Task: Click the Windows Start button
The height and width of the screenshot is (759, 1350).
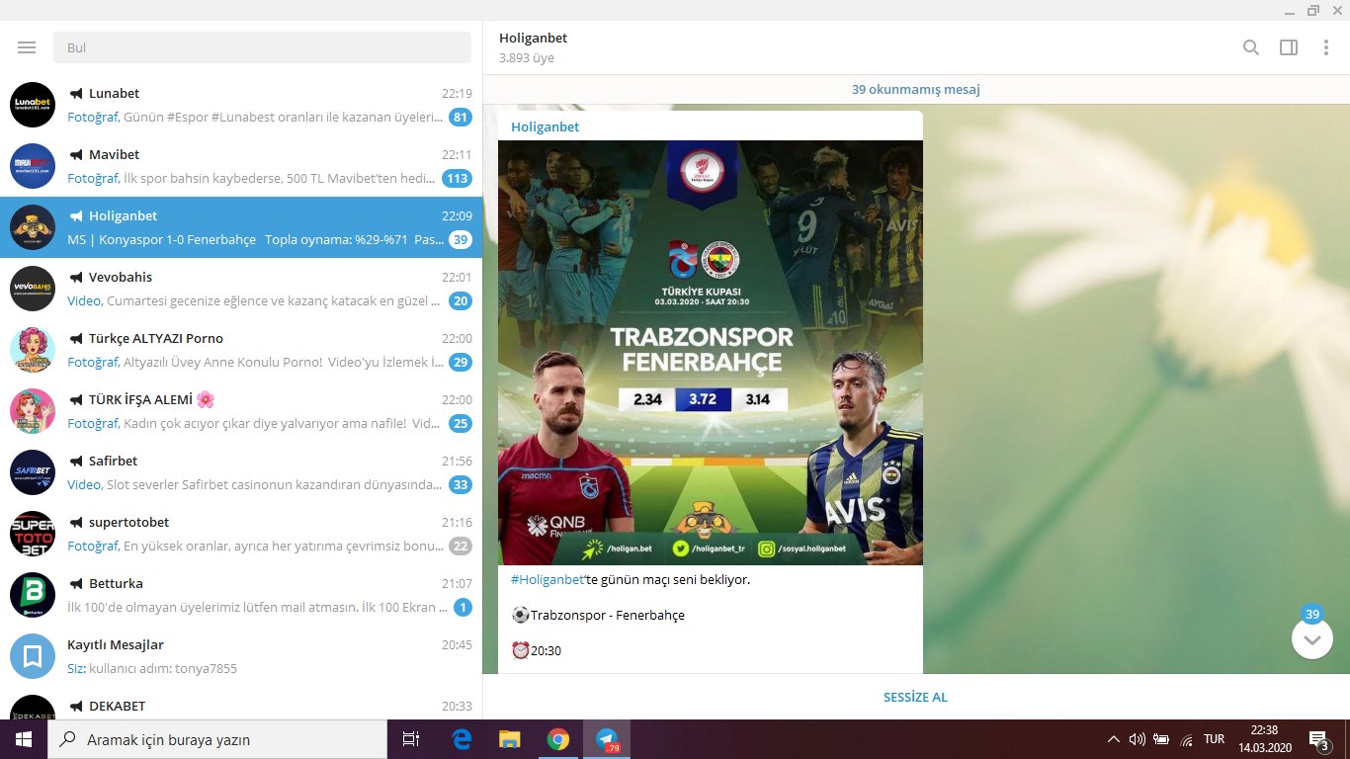Action: click(x=24, y=739)
